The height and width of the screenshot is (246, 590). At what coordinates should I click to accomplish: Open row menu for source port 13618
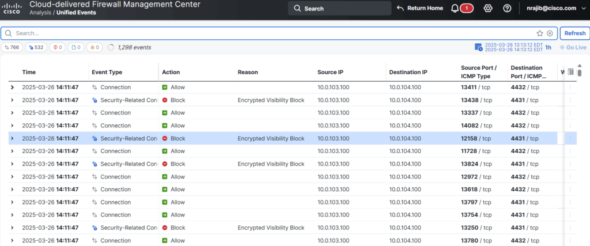pyautogui.click(x=570, y=190)
